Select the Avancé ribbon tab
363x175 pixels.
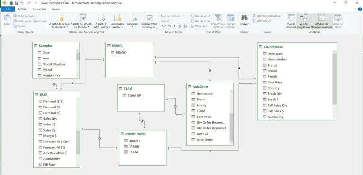coord(56,9)
